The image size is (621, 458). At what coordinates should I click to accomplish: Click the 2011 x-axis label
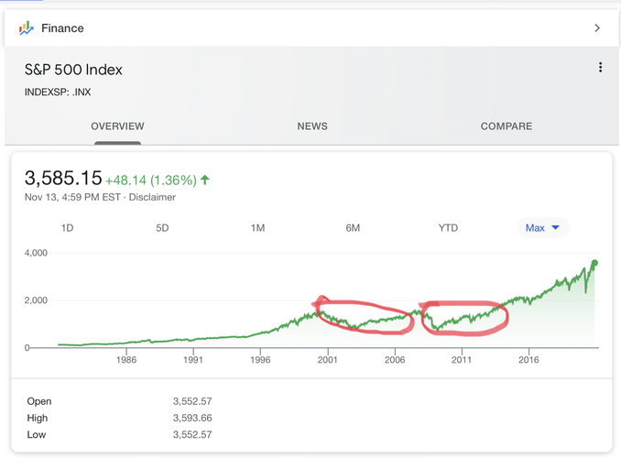pos(462,360)
